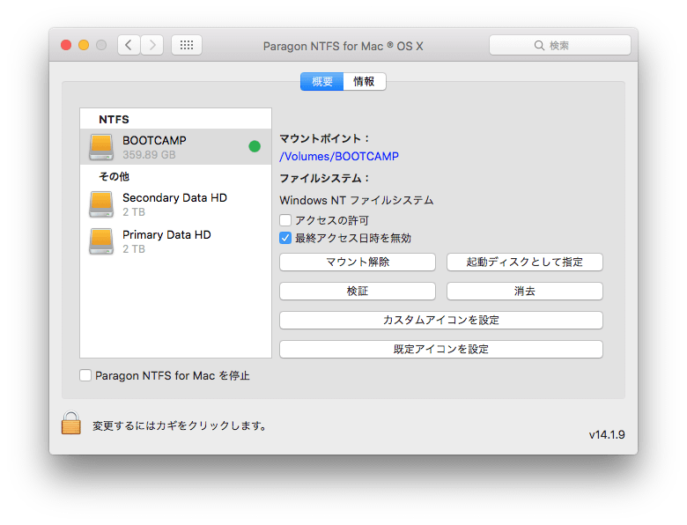687x525 pixels.
Task: Click the ファイルシステム label
Action: (325, 178)
